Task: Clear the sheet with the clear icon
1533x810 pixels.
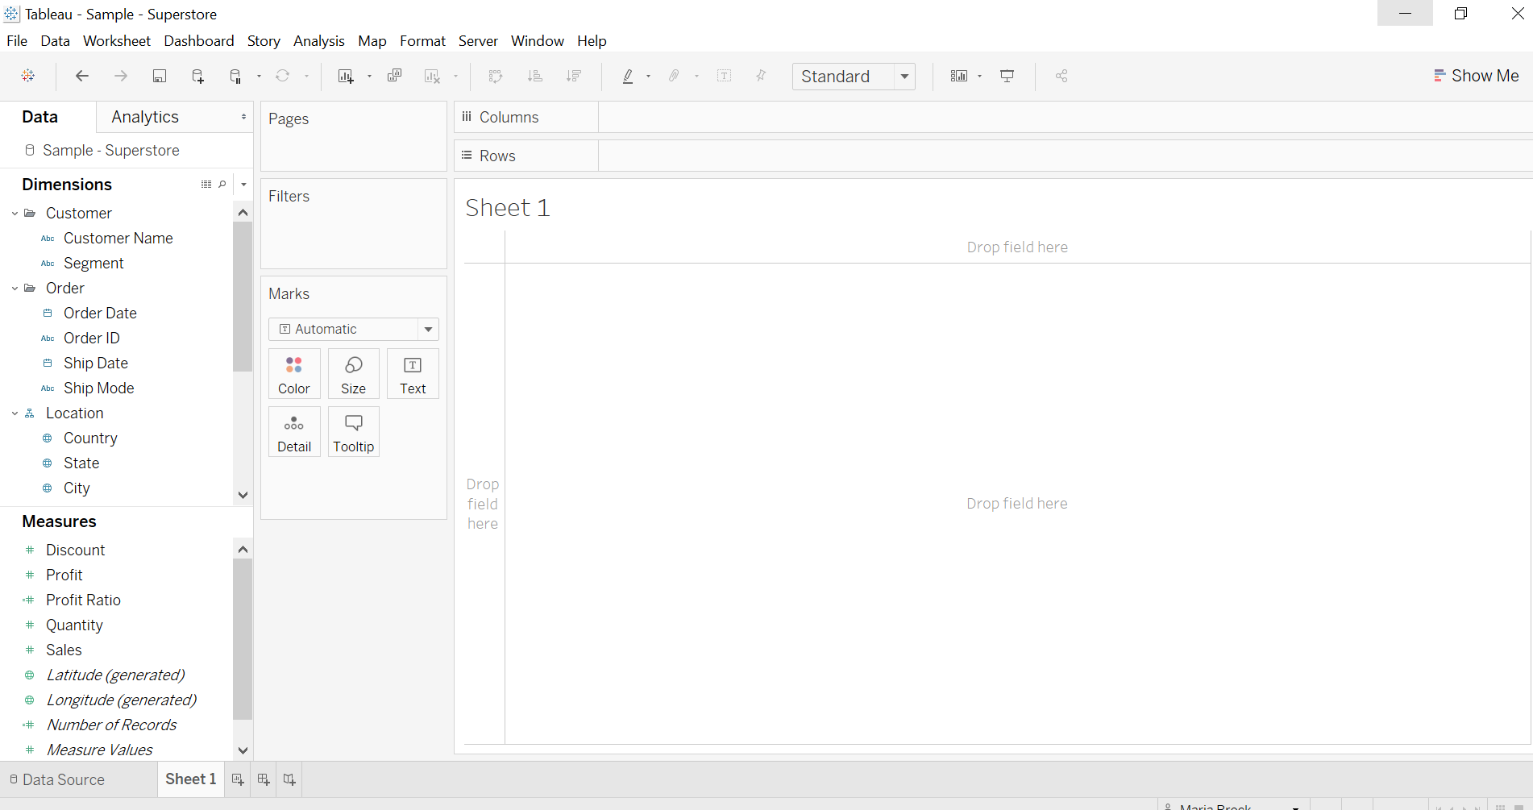Action: click(433, 76)
